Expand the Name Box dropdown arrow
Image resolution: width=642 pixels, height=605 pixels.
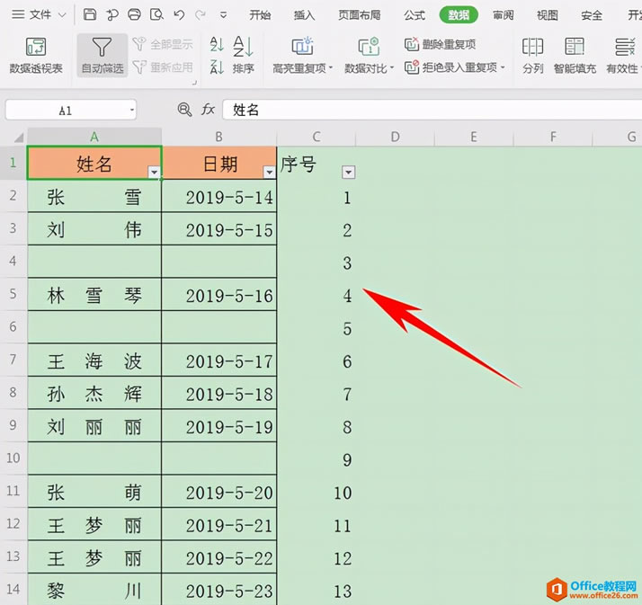coord(132,110)
